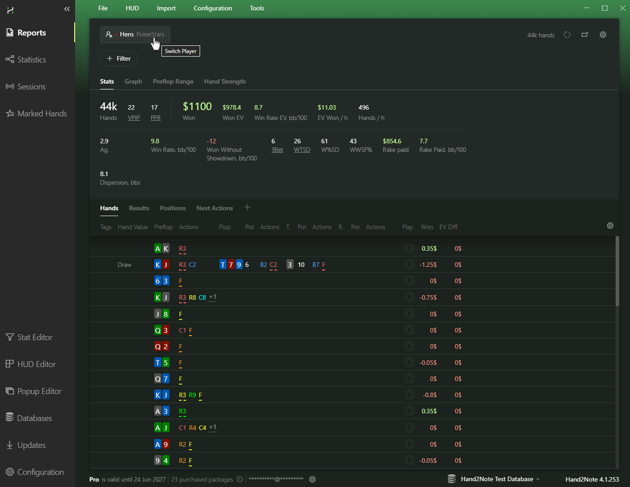This screenshot has height=487, width=630.
Task: Switch to the Next Actions tab
Action: pyautogui.click(x=214, y=208)
